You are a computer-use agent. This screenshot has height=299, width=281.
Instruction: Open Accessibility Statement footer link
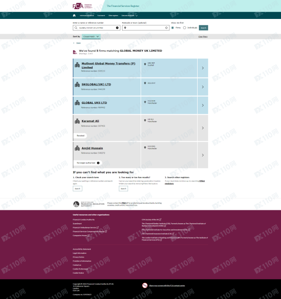click(x=82, y=249)
